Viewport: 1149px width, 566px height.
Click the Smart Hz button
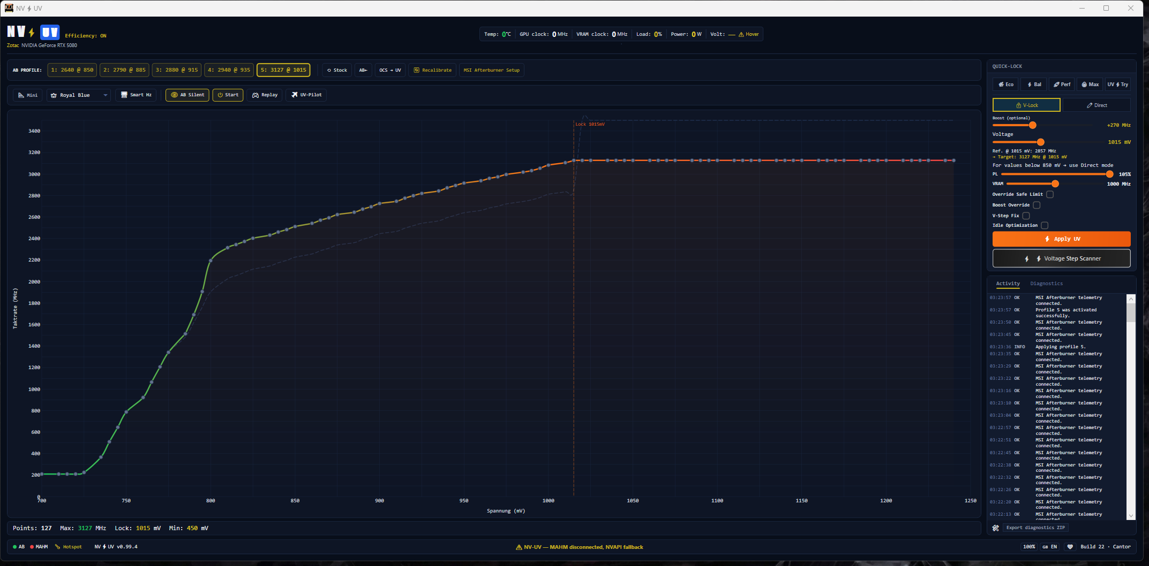coord(136,95)
